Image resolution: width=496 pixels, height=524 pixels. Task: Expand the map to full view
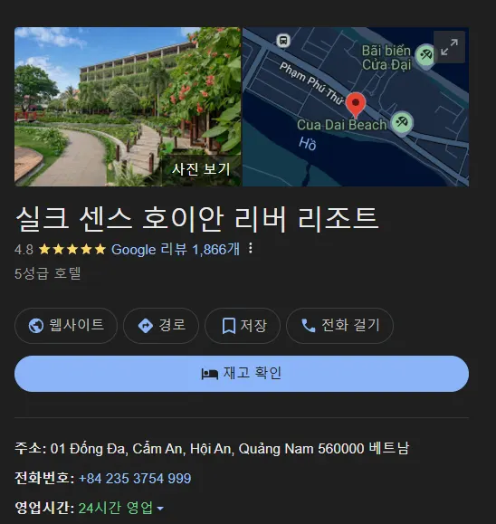(449, 47)
